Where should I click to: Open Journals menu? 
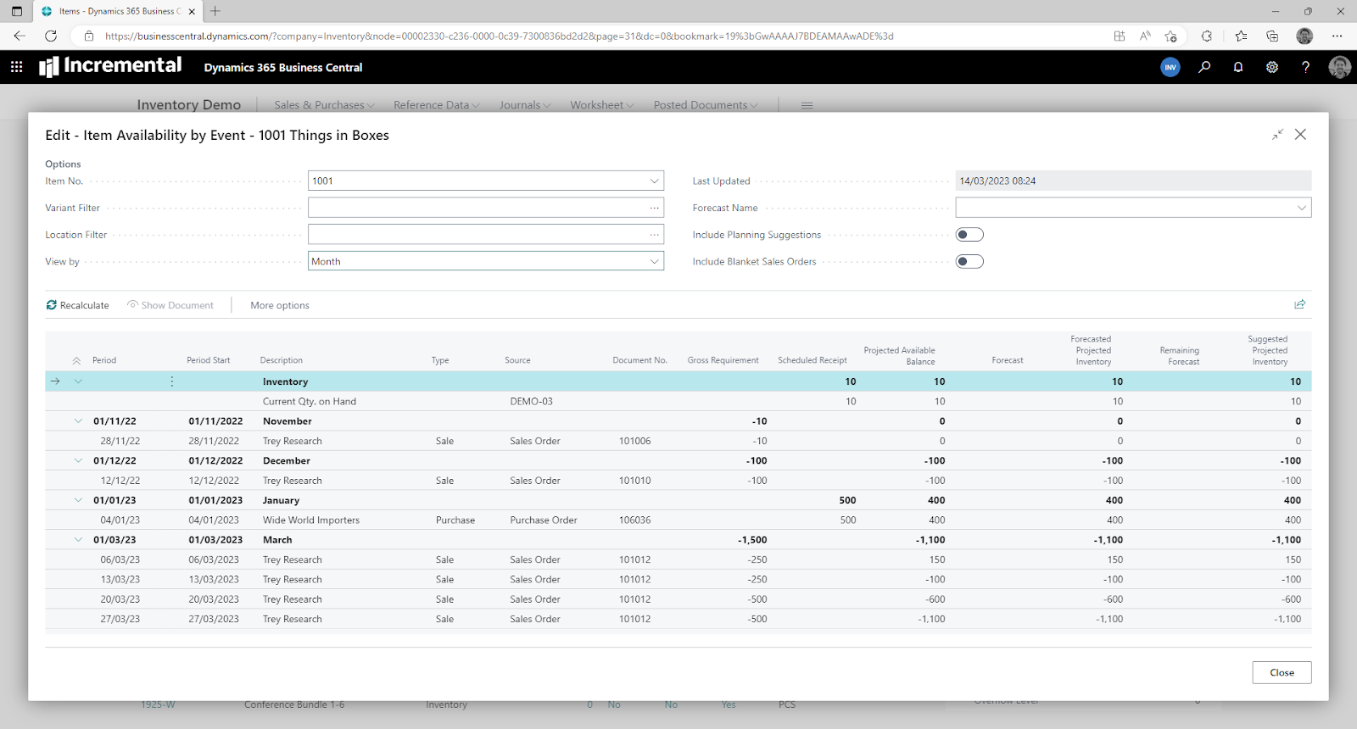pyautogui.click(x=525, y=105)
